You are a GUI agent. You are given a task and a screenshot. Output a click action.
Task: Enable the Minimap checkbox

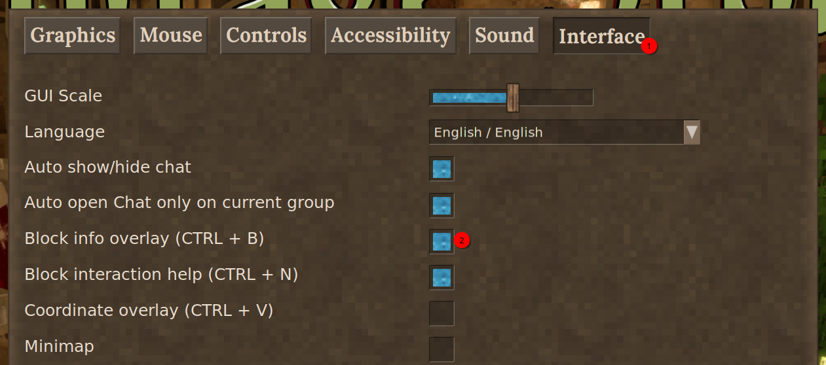coord(441,349)
